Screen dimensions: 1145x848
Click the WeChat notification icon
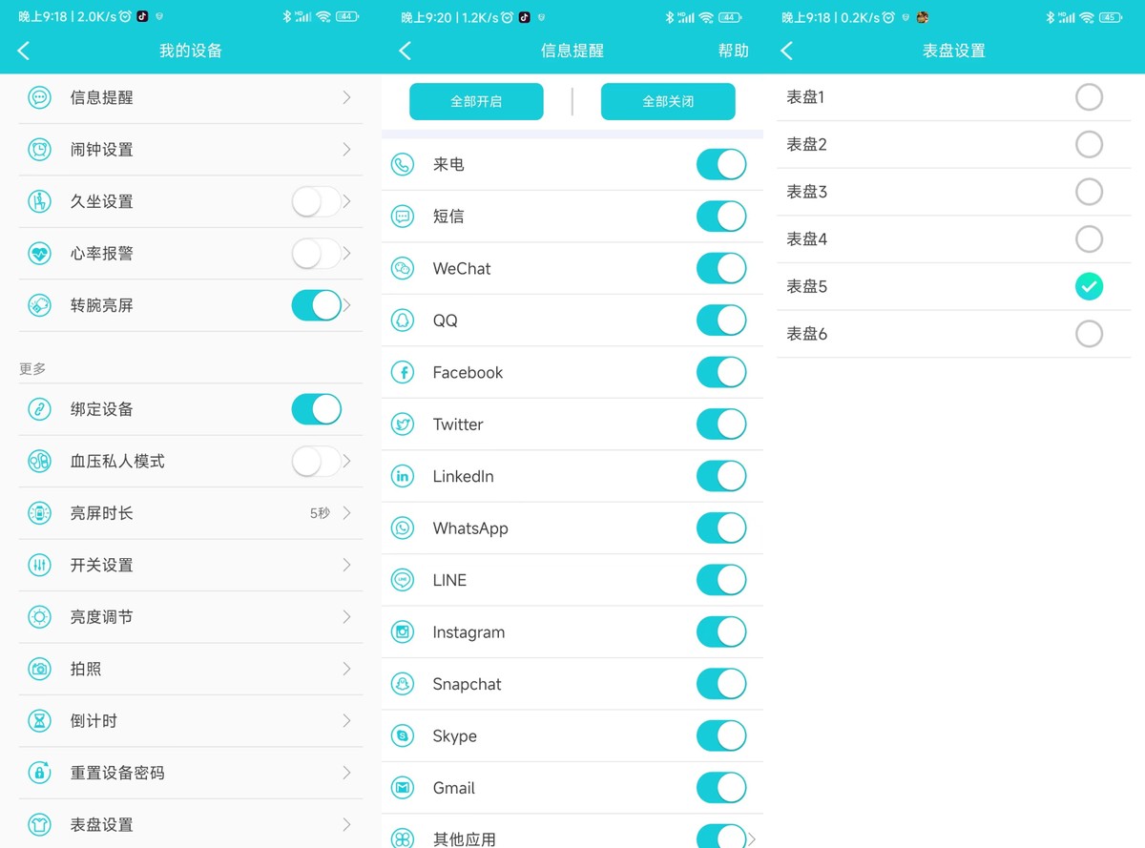pos(402,268)
